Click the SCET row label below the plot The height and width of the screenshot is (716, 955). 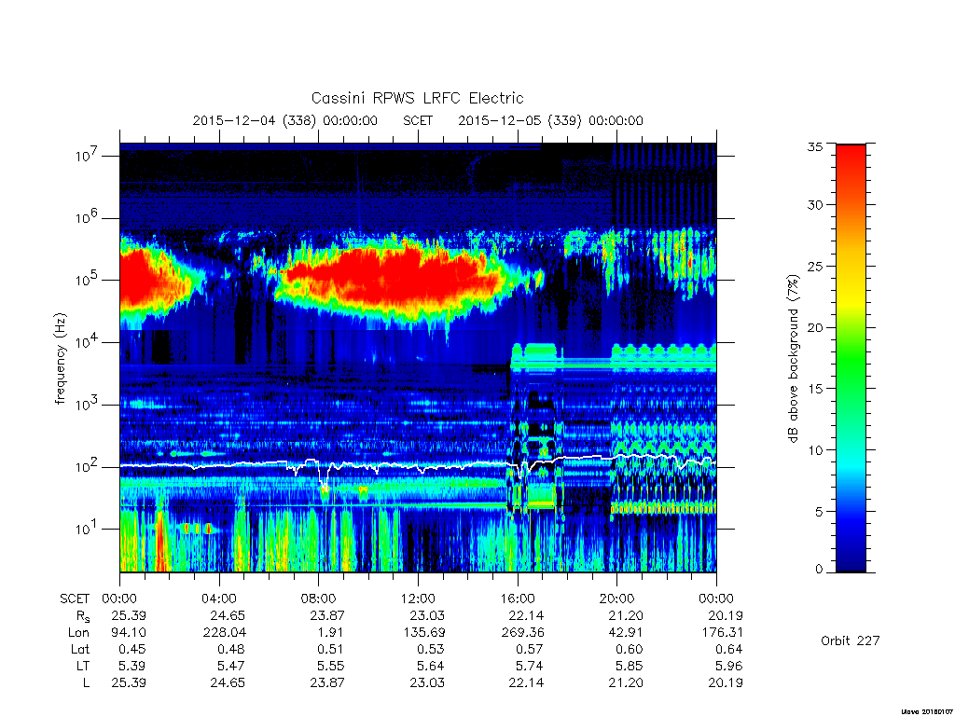75,599
